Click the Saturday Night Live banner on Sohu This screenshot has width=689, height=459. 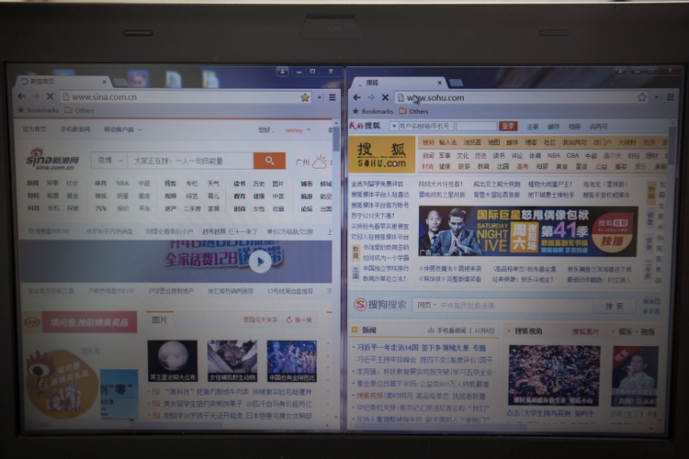pos(527,231)
